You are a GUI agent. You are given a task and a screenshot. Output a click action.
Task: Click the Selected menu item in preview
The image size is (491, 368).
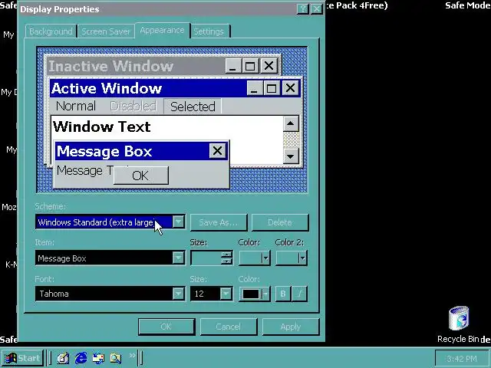pos(193,107)
